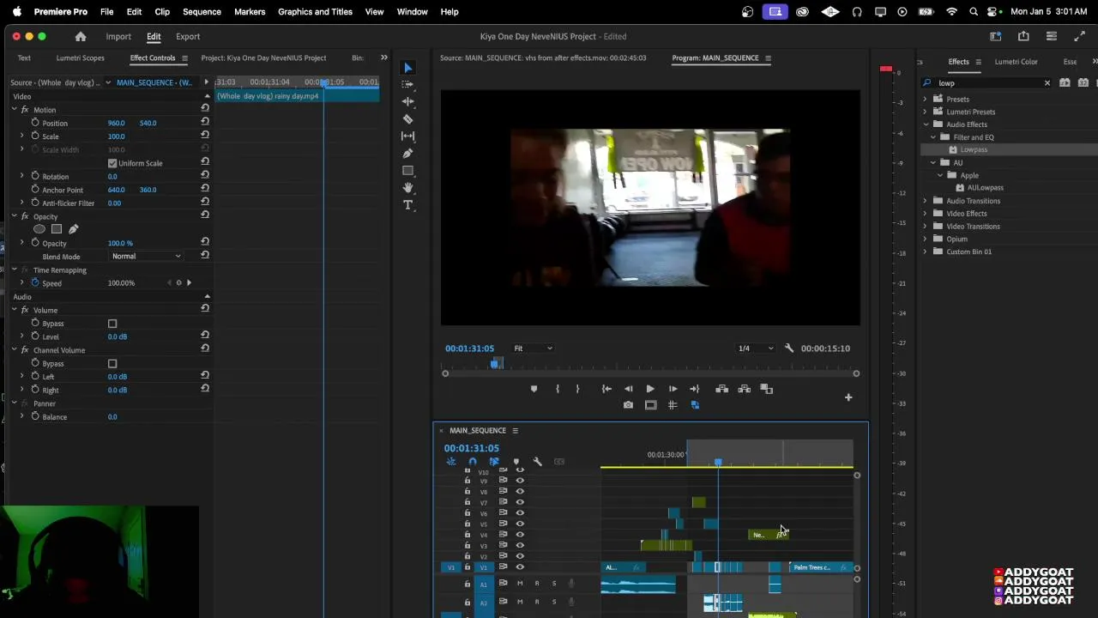1098x618 pixels.
Task: Mark In point in the Program monitor
Action: tap(558, 389)
